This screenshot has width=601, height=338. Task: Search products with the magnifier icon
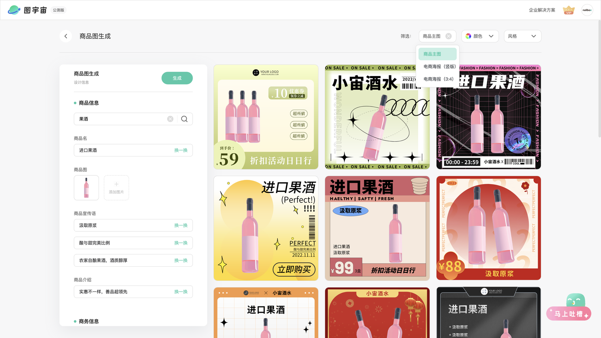point(184,119)
